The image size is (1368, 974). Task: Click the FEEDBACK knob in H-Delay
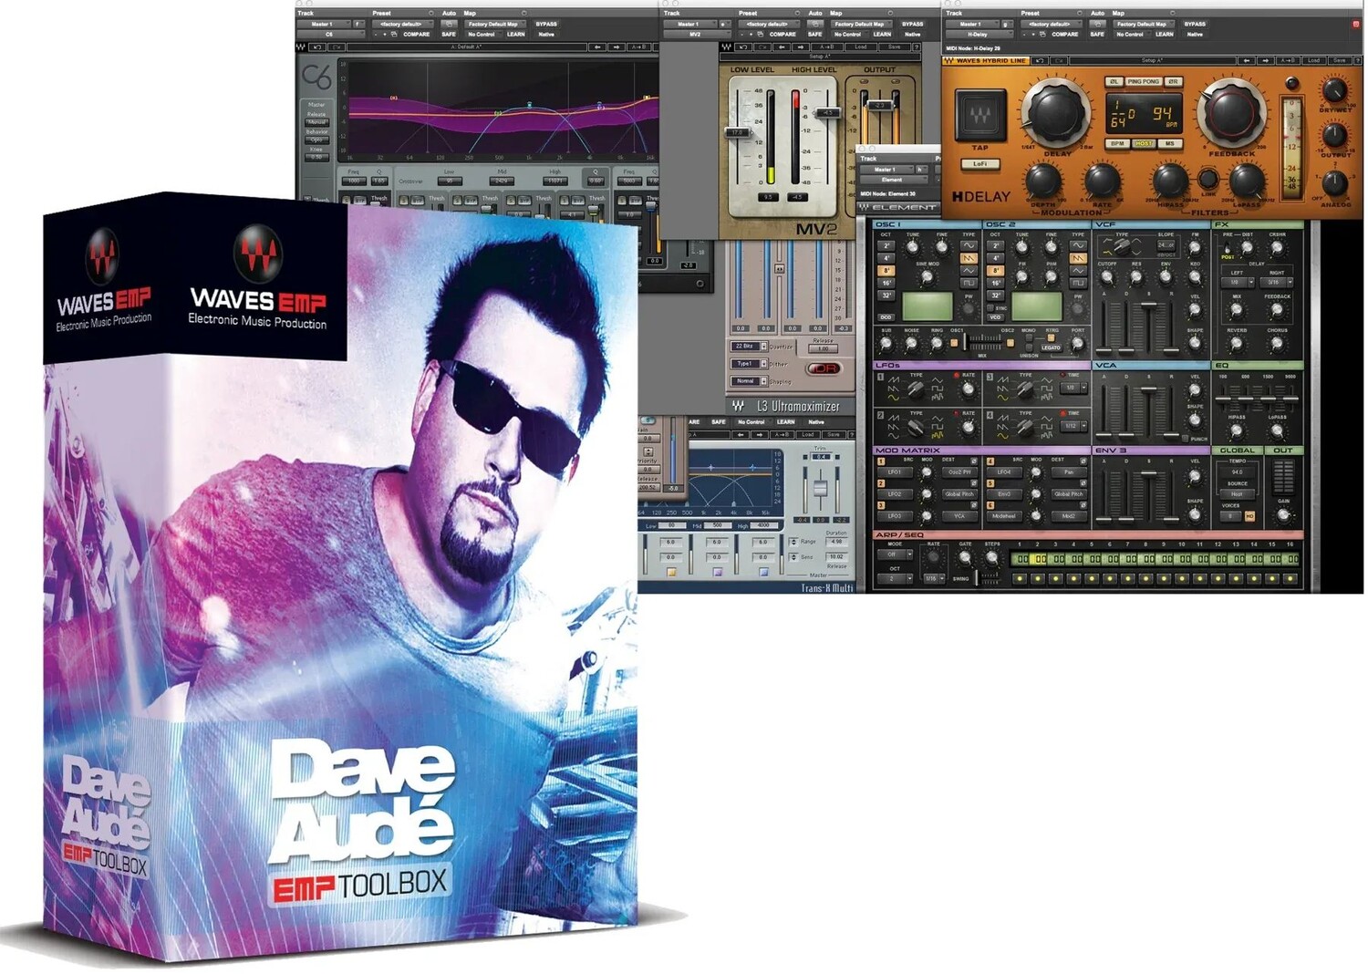(1231, 112)
